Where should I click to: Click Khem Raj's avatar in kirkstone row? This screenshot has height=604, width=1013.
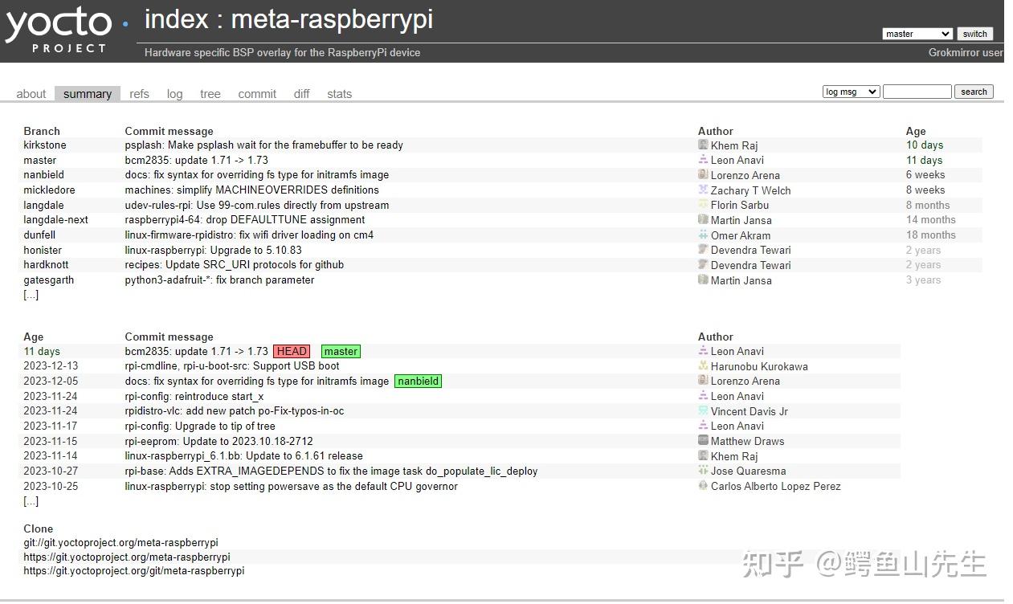tap(703, 145)
